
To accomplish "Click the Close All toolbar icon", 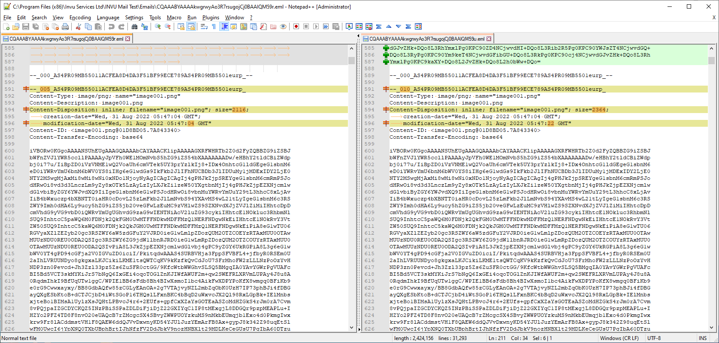I will click(55, 27).
